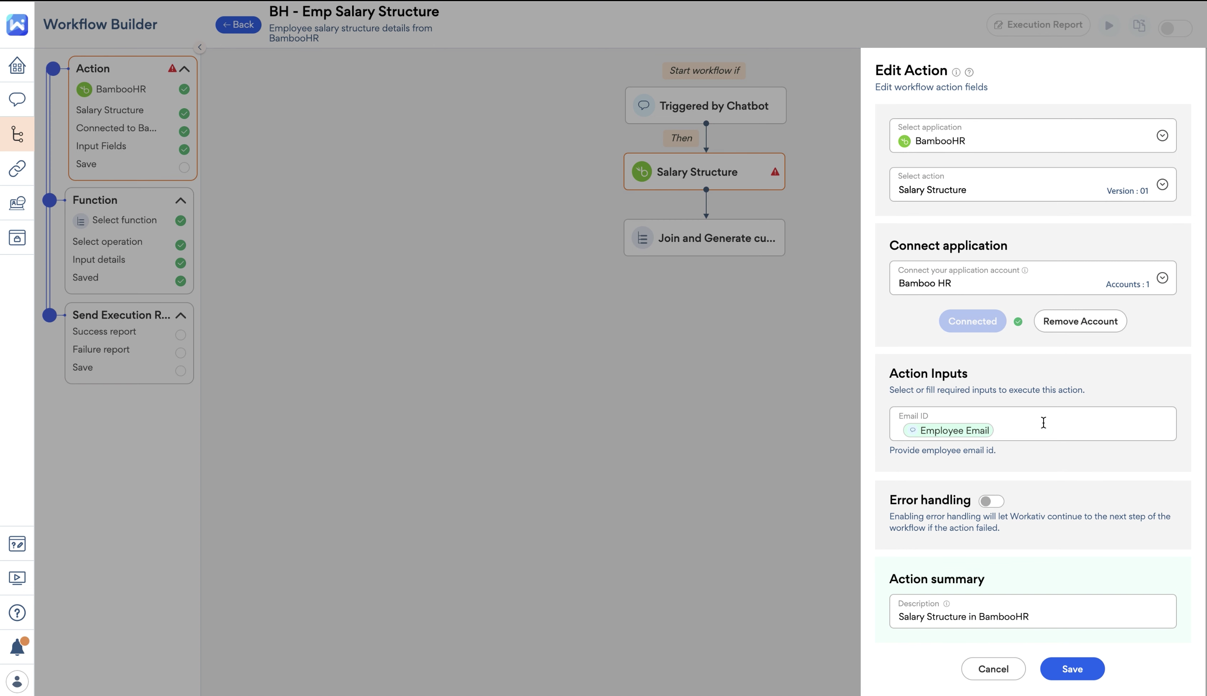Select the Action step in left panel
This screenshot has width=1207, height=696.
92,68
